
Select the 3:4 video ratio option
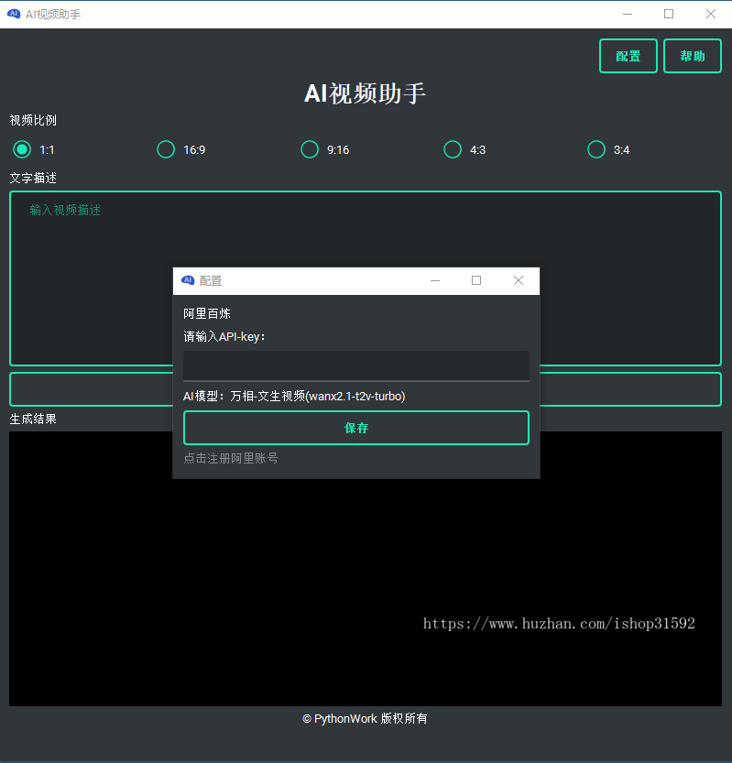pos(596,149)
